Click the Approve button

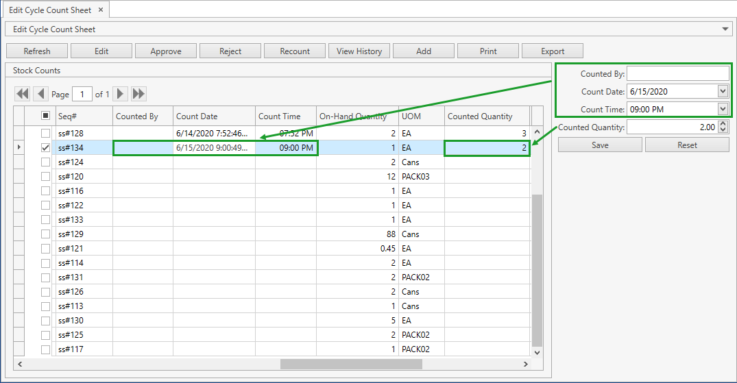[x=166, y=51]
